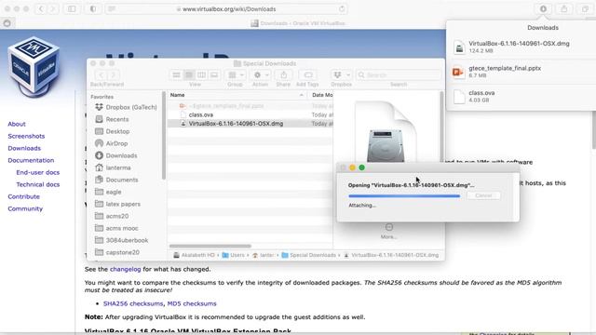This screenshot has width=596, height=335.
Task: Open Technical docs link
Action: click(37, 184)
